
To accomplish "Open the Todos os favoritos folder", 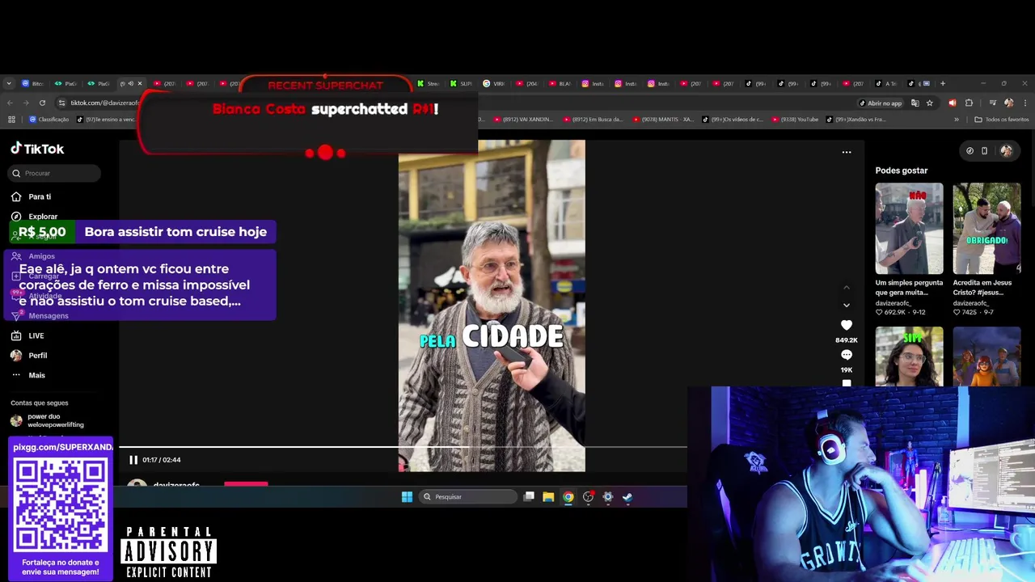I will [x=1002, y=120].
